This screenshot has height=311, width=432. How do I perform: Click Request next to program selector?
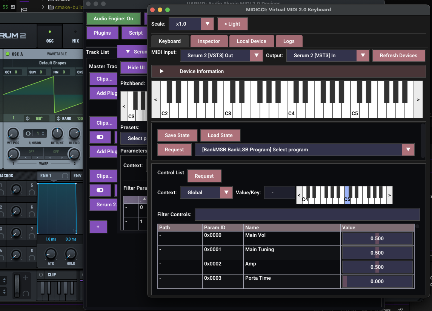[174, 149]
